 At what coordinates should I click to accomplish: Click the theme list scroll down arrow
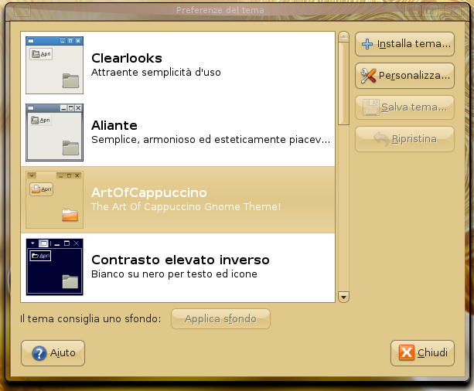(344, 297)
